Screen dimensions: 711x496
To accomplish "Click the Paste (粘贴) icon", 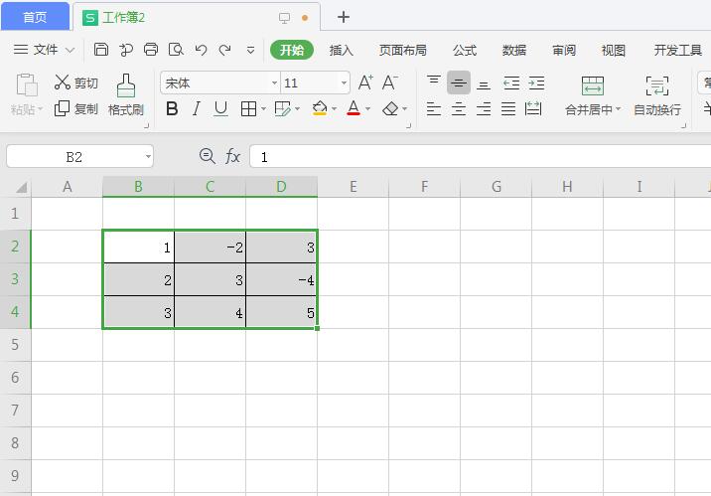I will pyautogui.click(x=26, y=84).
